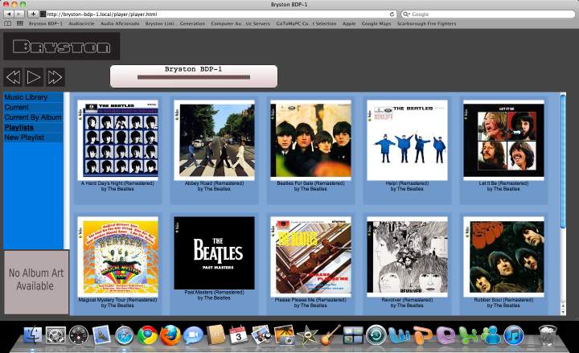Open A Hard Day's Night album cover
Image resolution: width=579 pixels, height=353 pixels.
(x=117, y=140)
